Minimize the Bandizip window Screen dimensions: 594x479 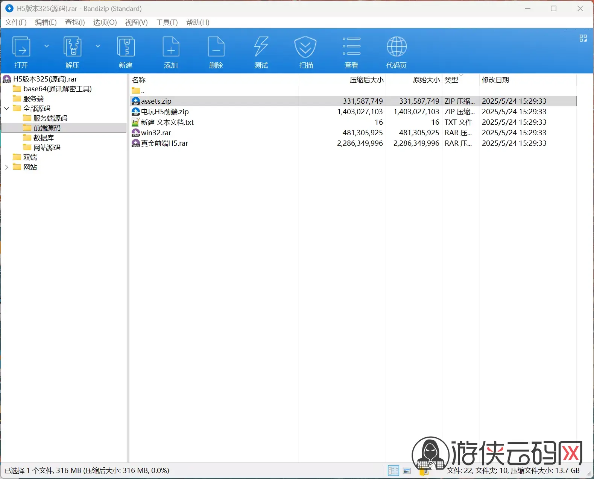point(527,8)
